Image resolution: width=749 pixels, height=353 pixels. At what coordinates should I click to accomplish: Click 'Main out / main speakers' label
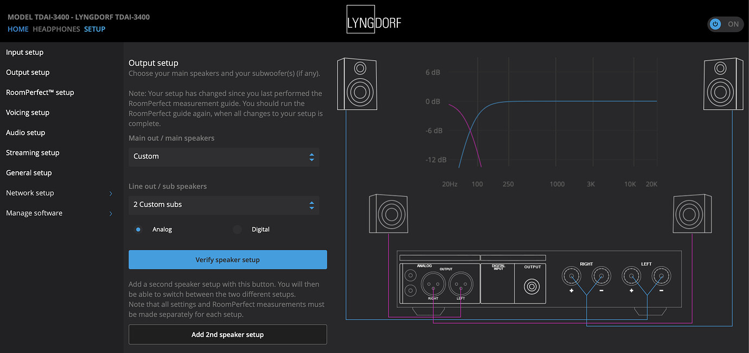click(x=172, y=138)
